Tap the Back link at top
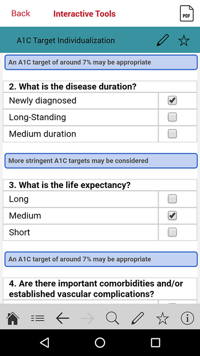Screen dimensions: 200x356 click(20, 13)
